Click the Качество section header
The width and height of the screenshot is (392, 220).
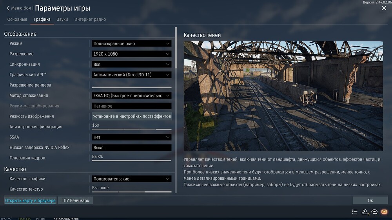click(15, 169)
